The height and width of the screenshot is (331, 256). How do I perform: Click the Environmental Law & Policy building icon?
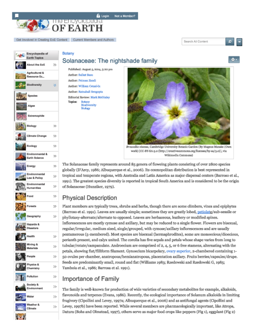(x=20, y=176)
